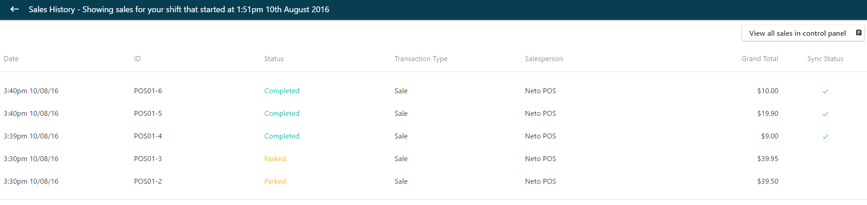
Task: Click the Status column header
Action: [x=274, y=59]
